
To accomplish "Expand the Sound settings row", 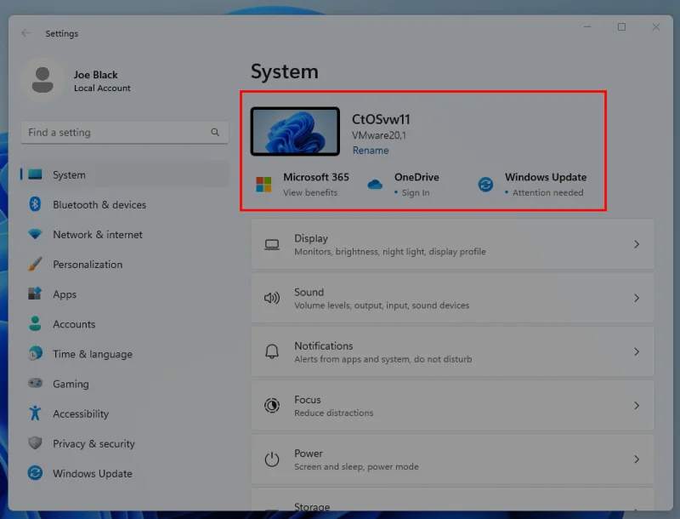I will coord(451,298).
